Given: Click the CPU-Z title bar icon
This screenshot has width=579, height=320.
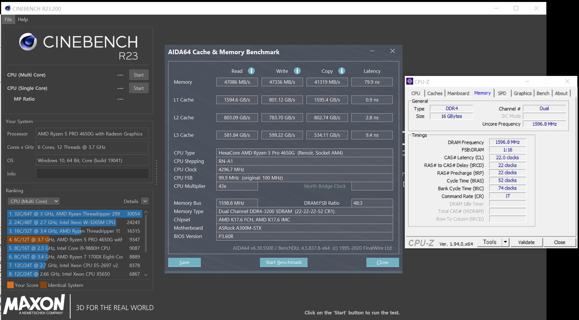Looking at the screenshot, I should [410, 81].
